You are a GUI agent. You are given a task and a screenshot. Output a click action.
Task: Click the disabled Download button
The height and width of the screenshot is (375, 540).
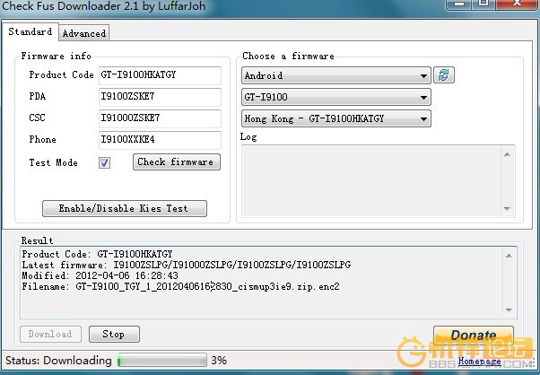(50, 335)
